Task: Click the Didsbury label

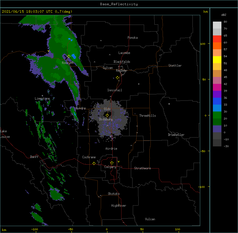Action: (106, 119)
